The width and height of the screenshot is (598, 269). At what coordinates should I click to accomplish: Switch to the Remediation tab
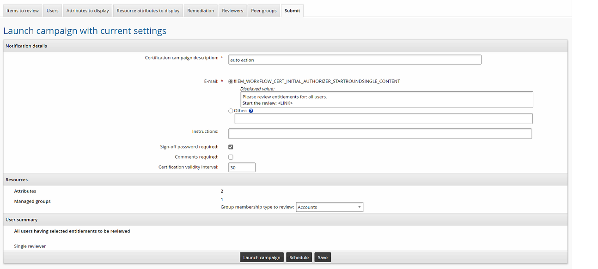201,11
